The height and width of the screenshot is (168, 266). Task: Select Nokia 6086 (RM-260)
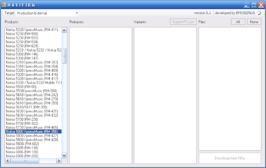[33, 156]
